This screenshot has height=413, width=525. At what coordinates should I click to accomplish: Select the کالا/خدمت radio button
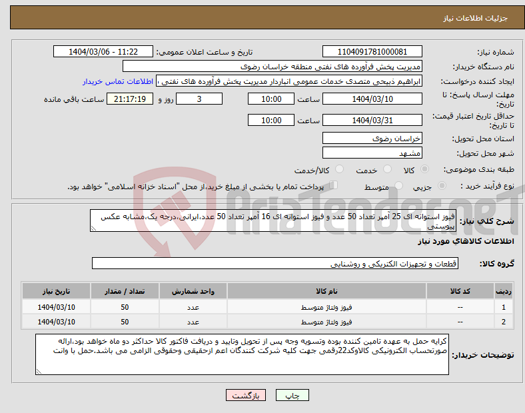[340, 169]
